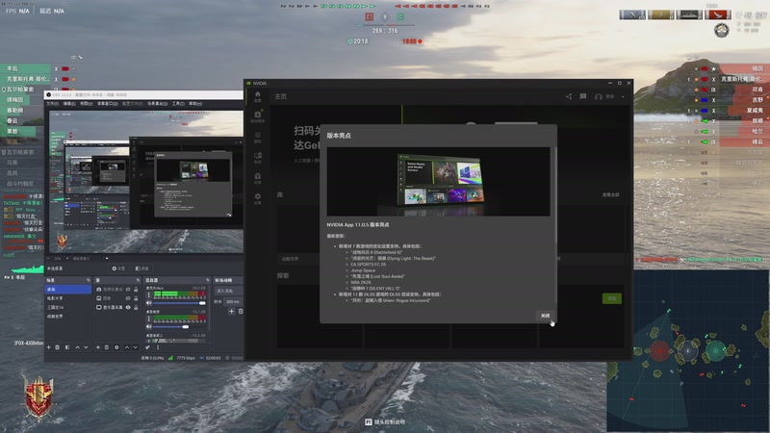The image size is (770, 433).
Task: Open the OBS 视图(V) menu
Action: pyautogui.click(x=87, y=104)
